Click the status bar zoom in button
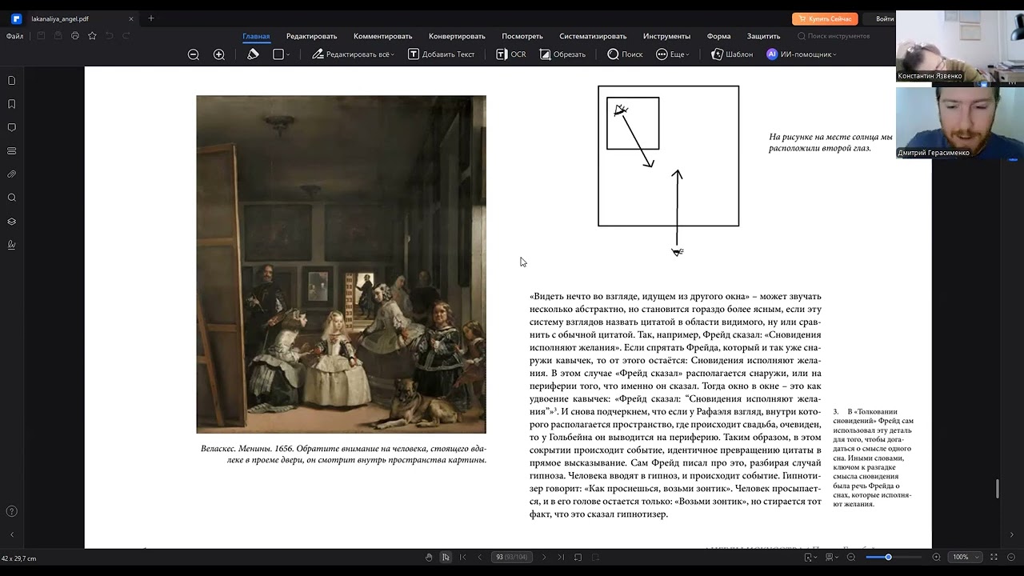Image resolution: width=1024 pixels, height=576 pixels. coord(936,557)
